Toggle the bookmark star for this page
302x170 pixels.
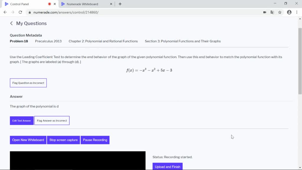coord(280,12)
